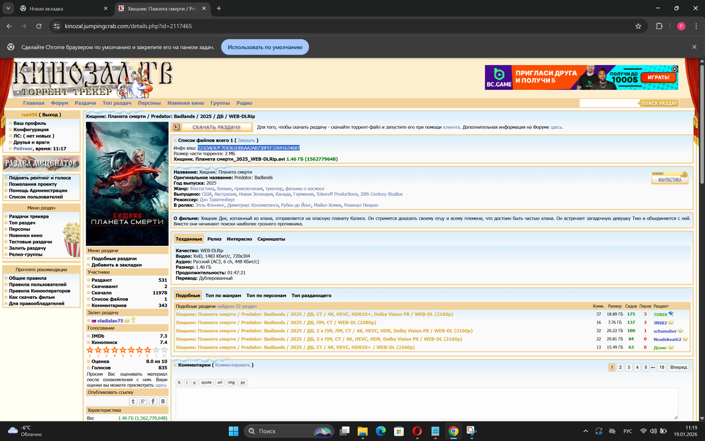
Task: Open the Радио menu item
Action: [244, 103]
